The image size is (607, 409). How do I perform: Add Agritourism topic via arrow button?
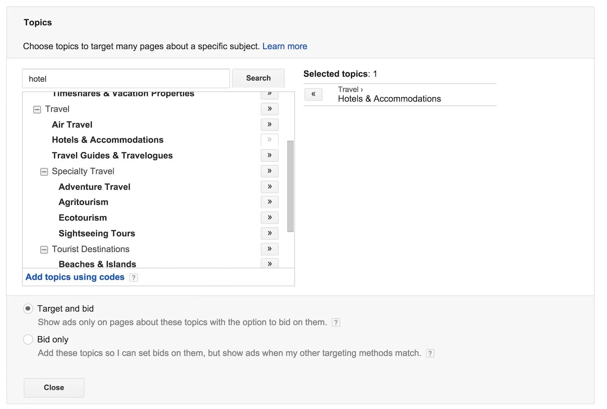269,202
